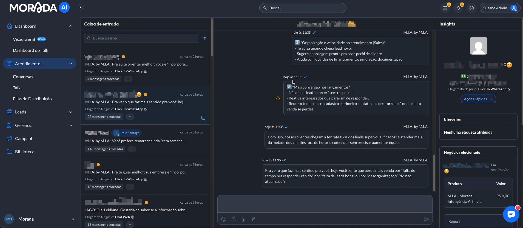Open emoji picker in message composer
Viewport: 523px width, 228px height.
224,219
